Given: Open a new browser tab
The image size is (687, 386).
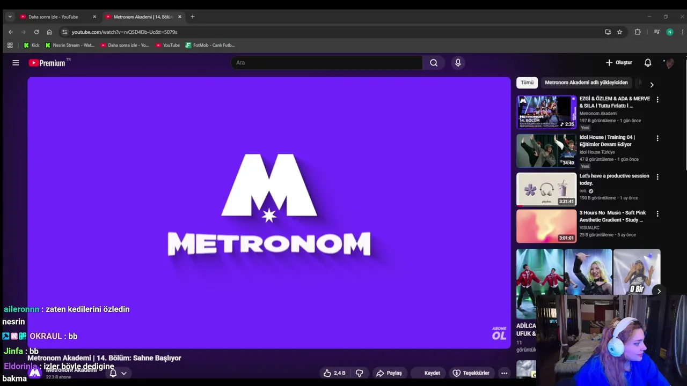Looking at the screenshot, I should (193, 17).
